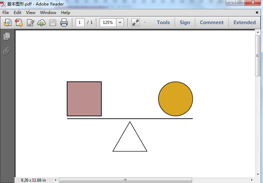Click the horizontal scrollbar thumb
The width and height of the screenshot is (263, 183).
[x=125, y=180]
